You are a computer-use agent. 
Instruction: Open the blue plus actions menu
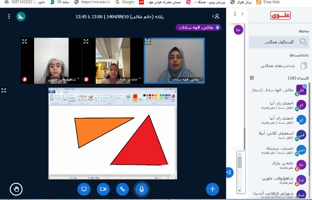tap(212, 189)
